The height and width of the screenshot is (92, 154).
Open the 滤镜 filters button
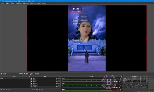(x=26, y=74)
